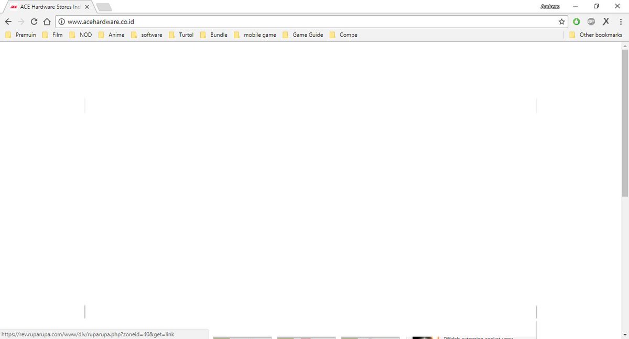Open the Film bookmark folder
This screenshot has height=339, width=629.
[52, 35]
